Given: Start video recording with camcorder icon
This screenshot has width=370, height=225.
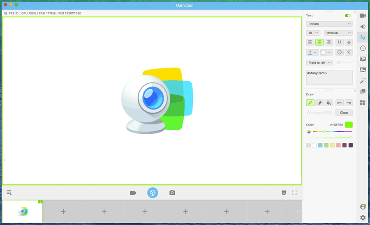Looking at the screenshot, I should [133, 193].
